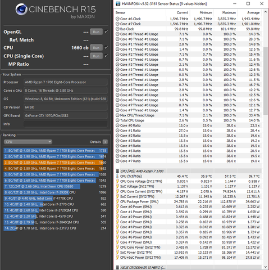Viewport: 269px width, 270px height.
Task: Toggle the CPU (Single Core) checkbox
Action: pyautogui.click(x=106, y=56)
